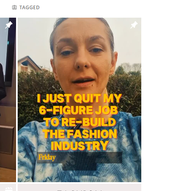Image resolution: width=177 pixels, height=191 pixels.
Task: Click the 'THE FASHION' overlay text line
Action: pos(80,134)
